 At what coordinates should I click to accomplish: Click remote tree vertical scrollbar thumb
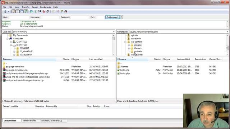click(x=227, y=48)
